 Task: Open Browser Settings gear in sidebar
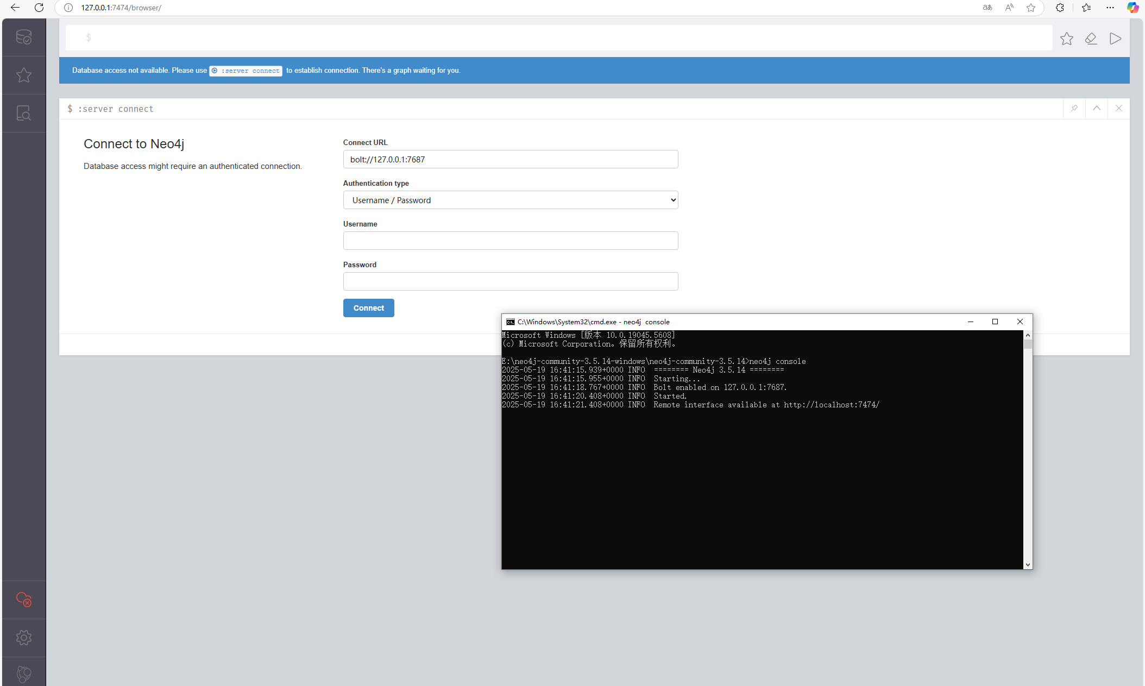pyautogui.click(x=24, y=638)
